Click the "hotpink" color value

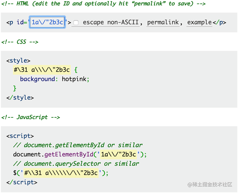74,79
